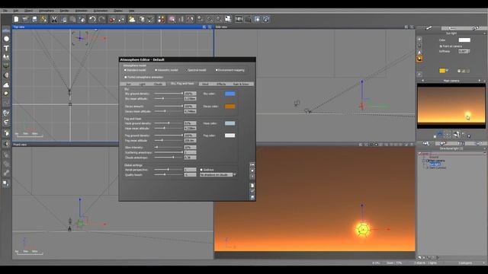
Task: Click the Cut scissors icon
Action: [54, 19]
